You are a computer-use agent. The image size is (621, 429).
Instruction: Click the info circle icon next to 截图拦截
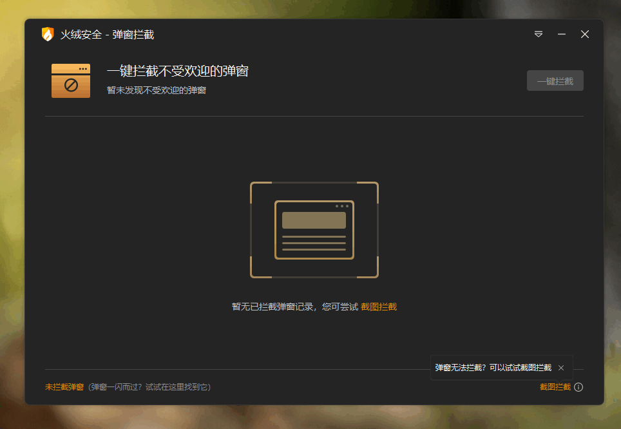click(x=578, y=387)
